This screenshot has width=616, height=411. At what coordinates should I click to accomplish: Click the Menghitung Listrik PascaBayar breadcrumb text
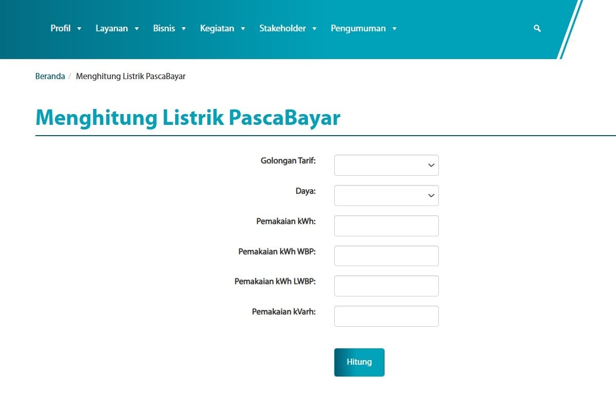[x=130, y=76]
